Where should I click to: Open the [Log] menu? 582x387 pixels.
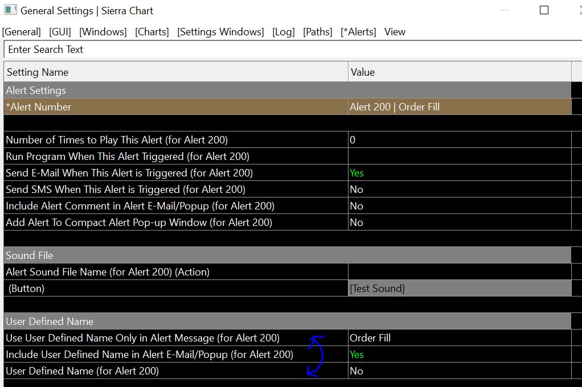coord(283,32)
